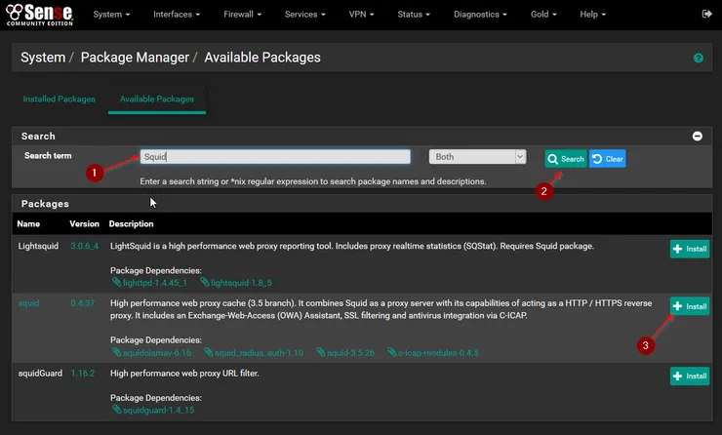Open the Services menu
Screen dimensions: 722x435
pyautogui.click(x=306, y=15)
